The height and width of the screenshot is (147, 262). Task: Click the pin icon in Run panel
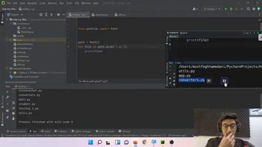tap(7, 118)
